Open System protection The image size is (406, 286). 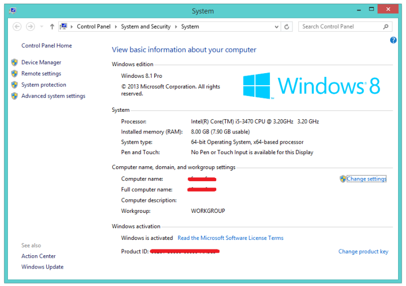pos(44,85)
